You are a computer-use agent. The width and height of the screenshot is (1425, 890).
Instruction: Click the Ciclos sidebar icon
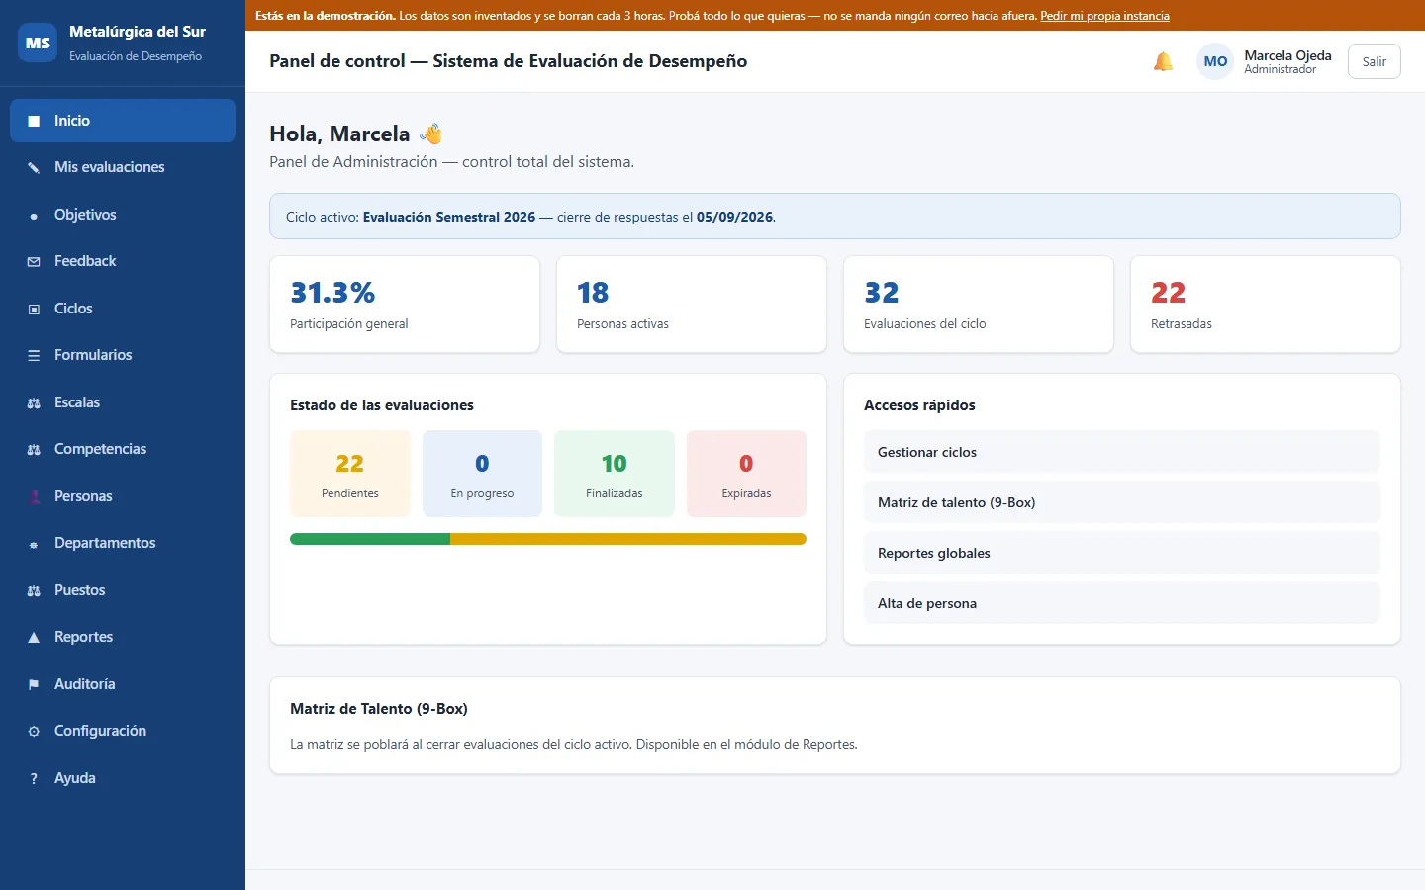click(34, 309)
